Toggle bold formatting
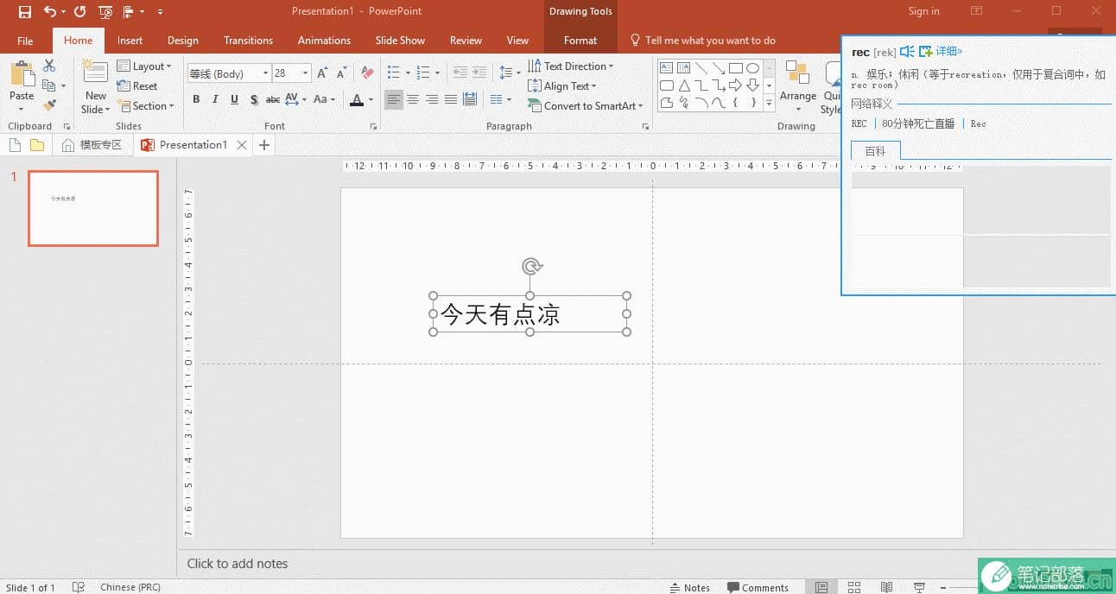 point(196,99)
